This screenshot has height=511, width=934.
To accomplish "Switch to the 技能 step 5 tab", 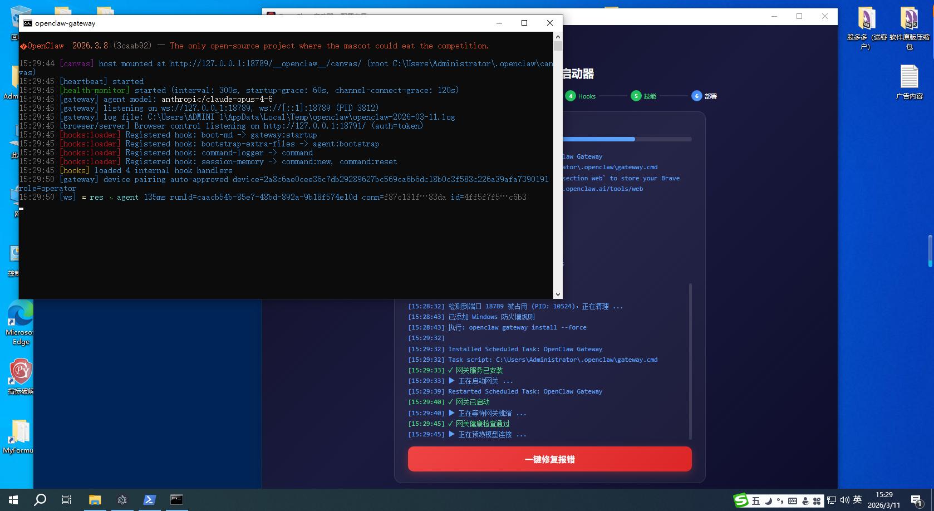I will click(x=643, y=96).
